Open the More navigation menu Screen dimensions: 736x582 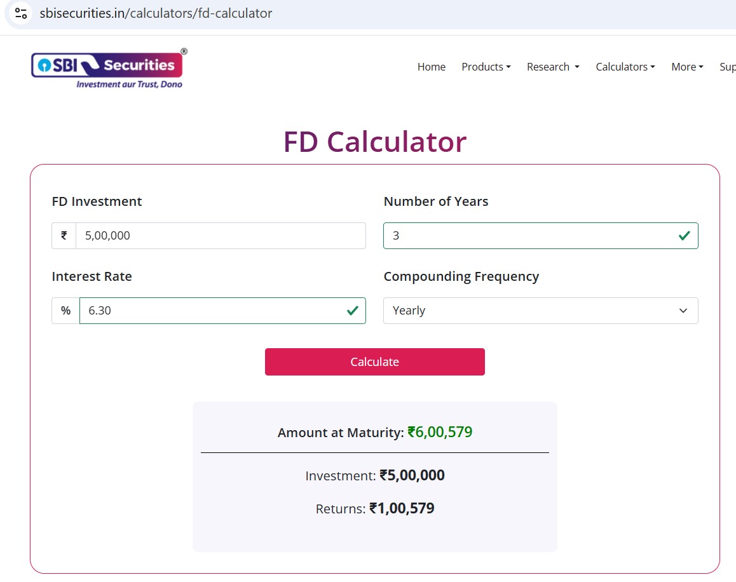pos(687,67)
